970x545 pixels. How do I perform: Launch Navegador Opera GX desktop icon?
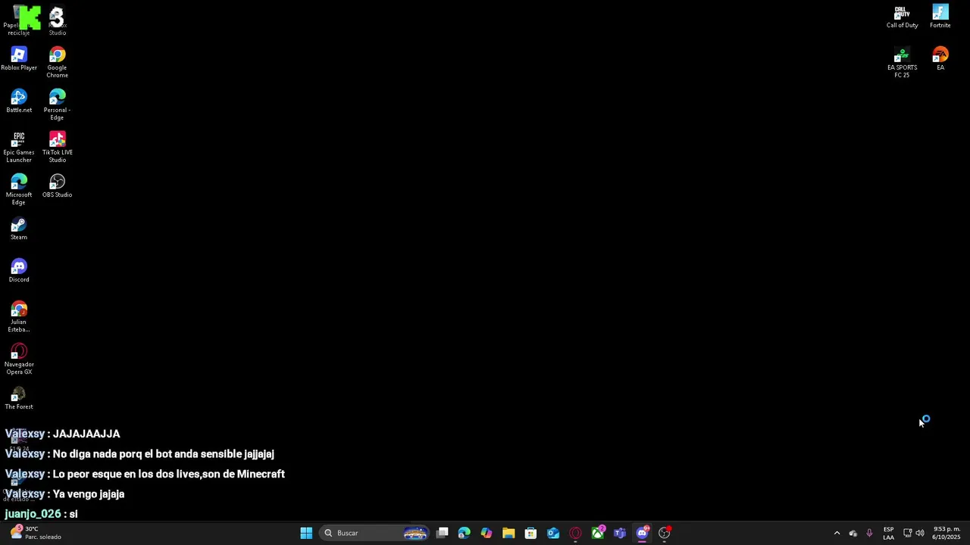point(19,360)
